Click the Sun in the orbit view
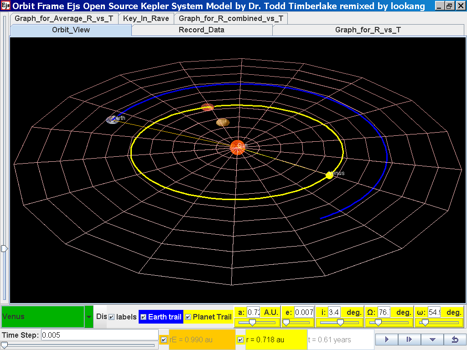467x350 pixels. pos(237,146)
